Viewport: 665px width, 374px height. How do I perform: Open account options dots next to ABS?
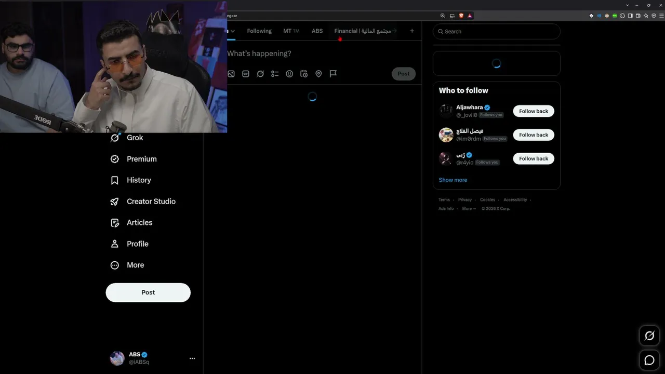click(x=192, y=358)
